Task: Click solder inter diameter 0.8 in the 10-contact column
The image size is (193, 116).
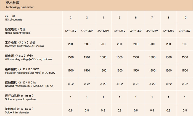Action: pos(185,110)
